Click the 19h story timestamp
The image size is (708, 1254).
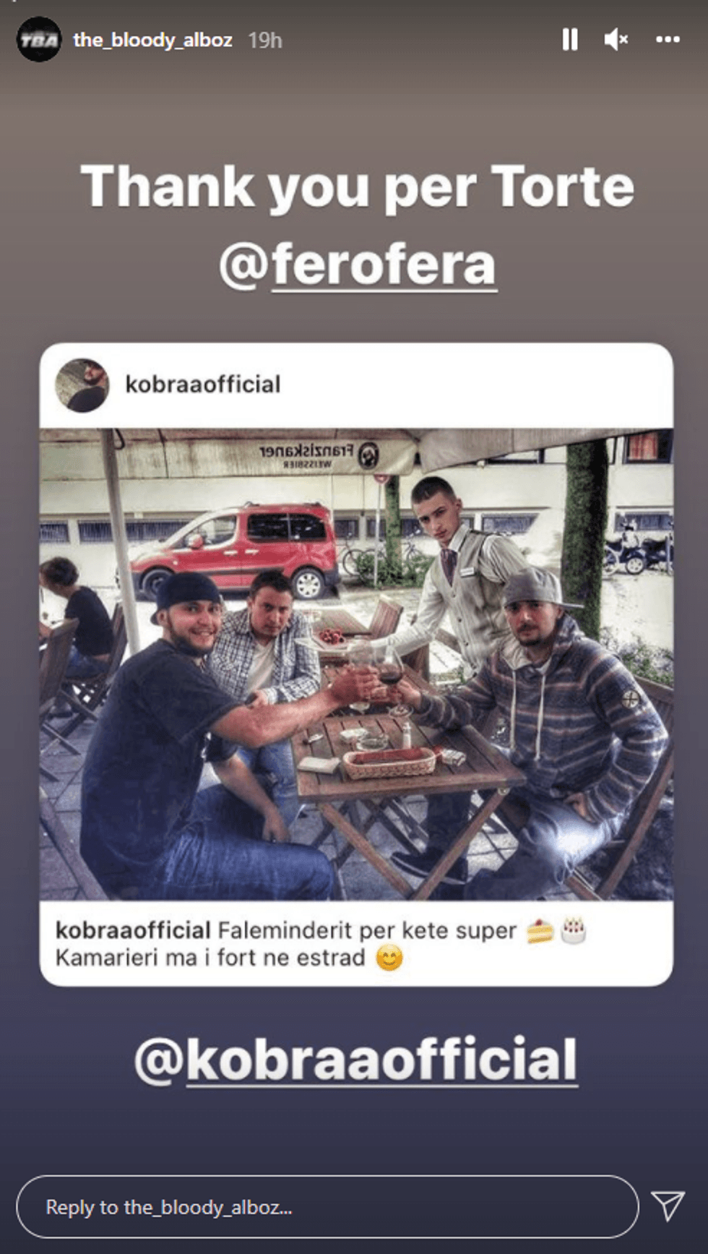(265, 40)
